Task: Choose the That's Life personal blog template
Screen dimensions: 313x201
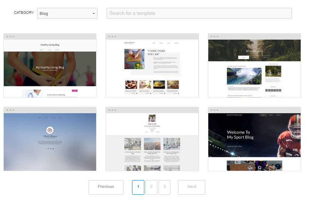Action: 152,139
